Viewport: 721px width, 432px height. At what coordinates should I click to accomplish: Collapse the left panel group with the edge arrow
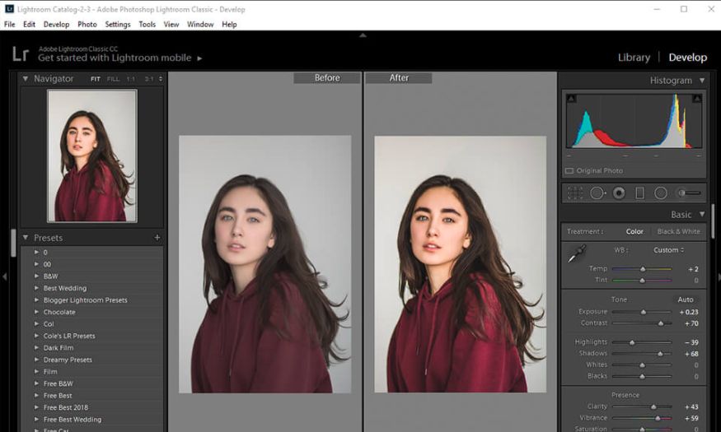coord(5,276)
